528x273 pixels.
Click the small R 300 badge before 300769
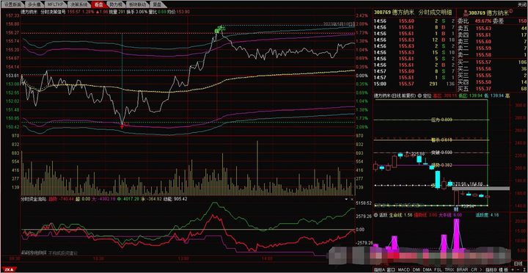(466, 13)
